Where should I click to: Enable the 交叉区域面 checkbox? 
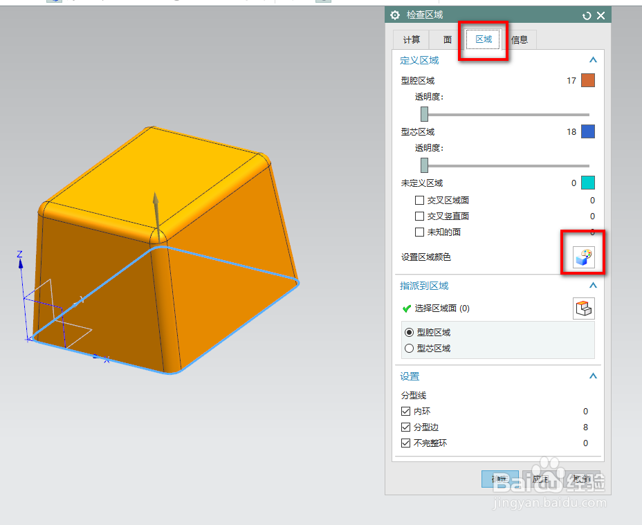tap(419, 201)
